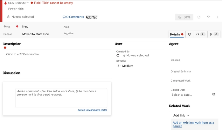Click the Description required field indicator dot
The width and height of the screenshot is (222, 138).
pyautogui.click(x=5, y=48)
